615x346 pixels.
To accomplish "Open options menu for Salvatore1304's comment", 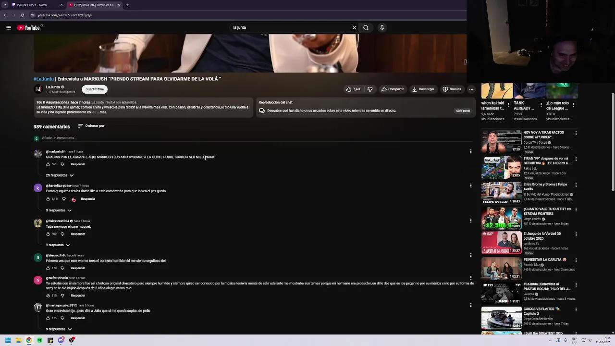I will click(x=471, y=221).
